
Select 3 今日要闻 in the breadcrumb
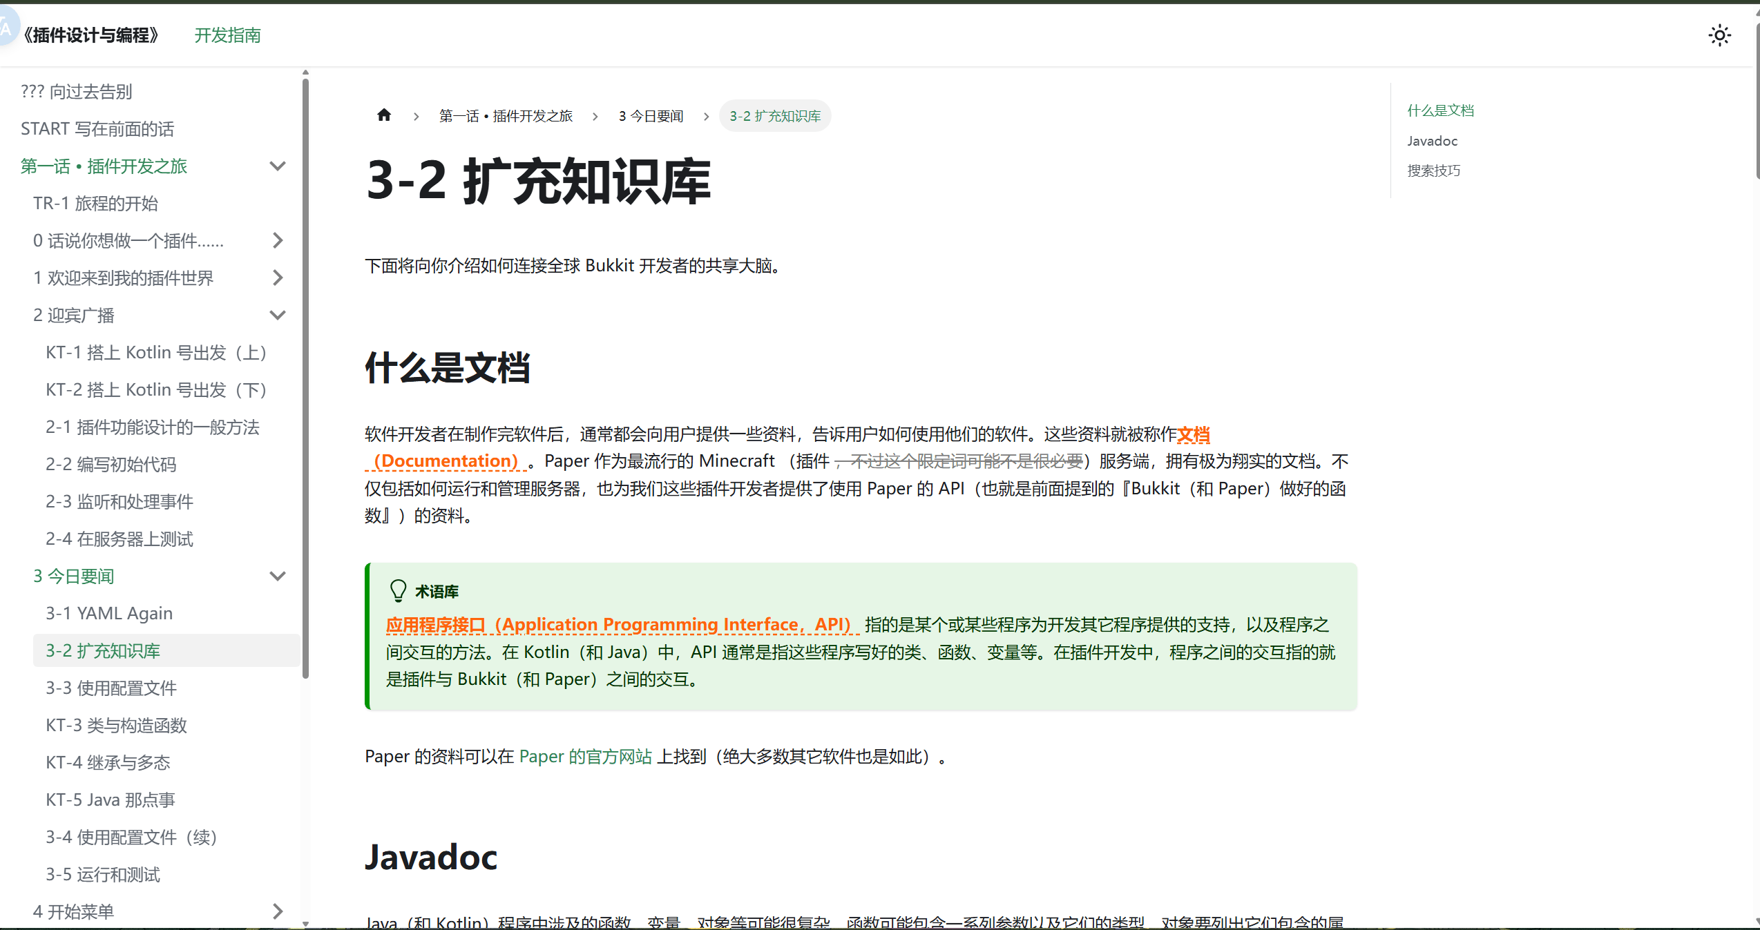point(650,115)
